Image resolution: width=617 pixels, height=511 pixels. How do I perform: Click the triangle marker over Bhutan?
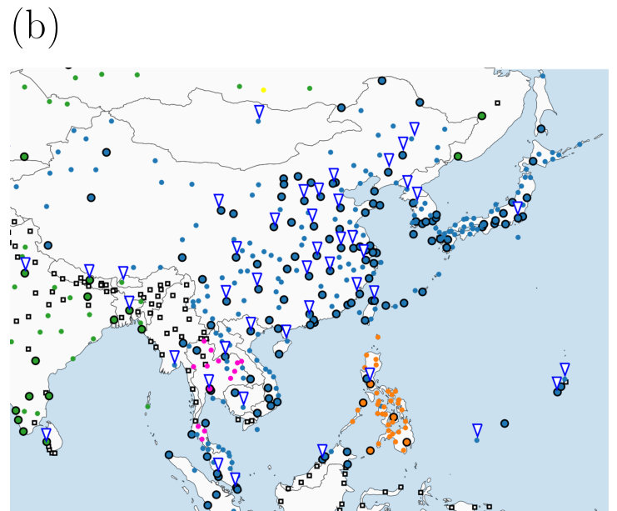(123, 273)
